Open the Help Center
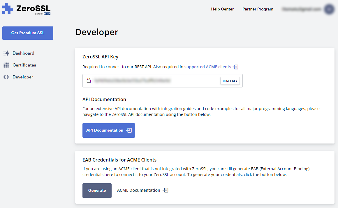The image size is (338, 208). tap(222, 9)
